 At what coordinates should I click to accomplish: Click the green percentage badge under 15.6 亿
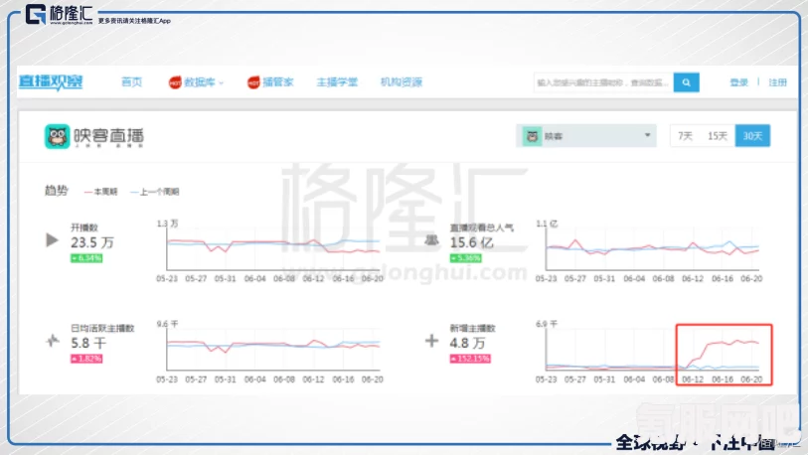tap(466, 258)
